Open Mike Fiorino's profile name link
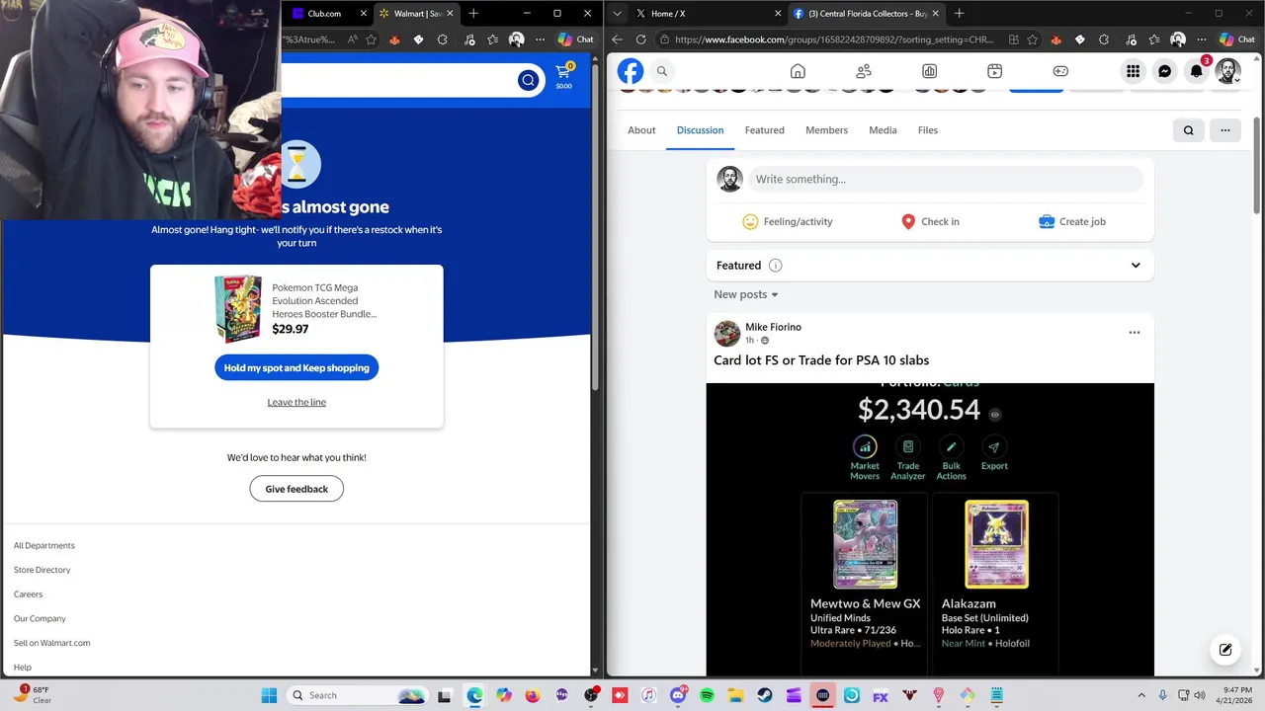1265x711 pixels. [x=773, y=327]
